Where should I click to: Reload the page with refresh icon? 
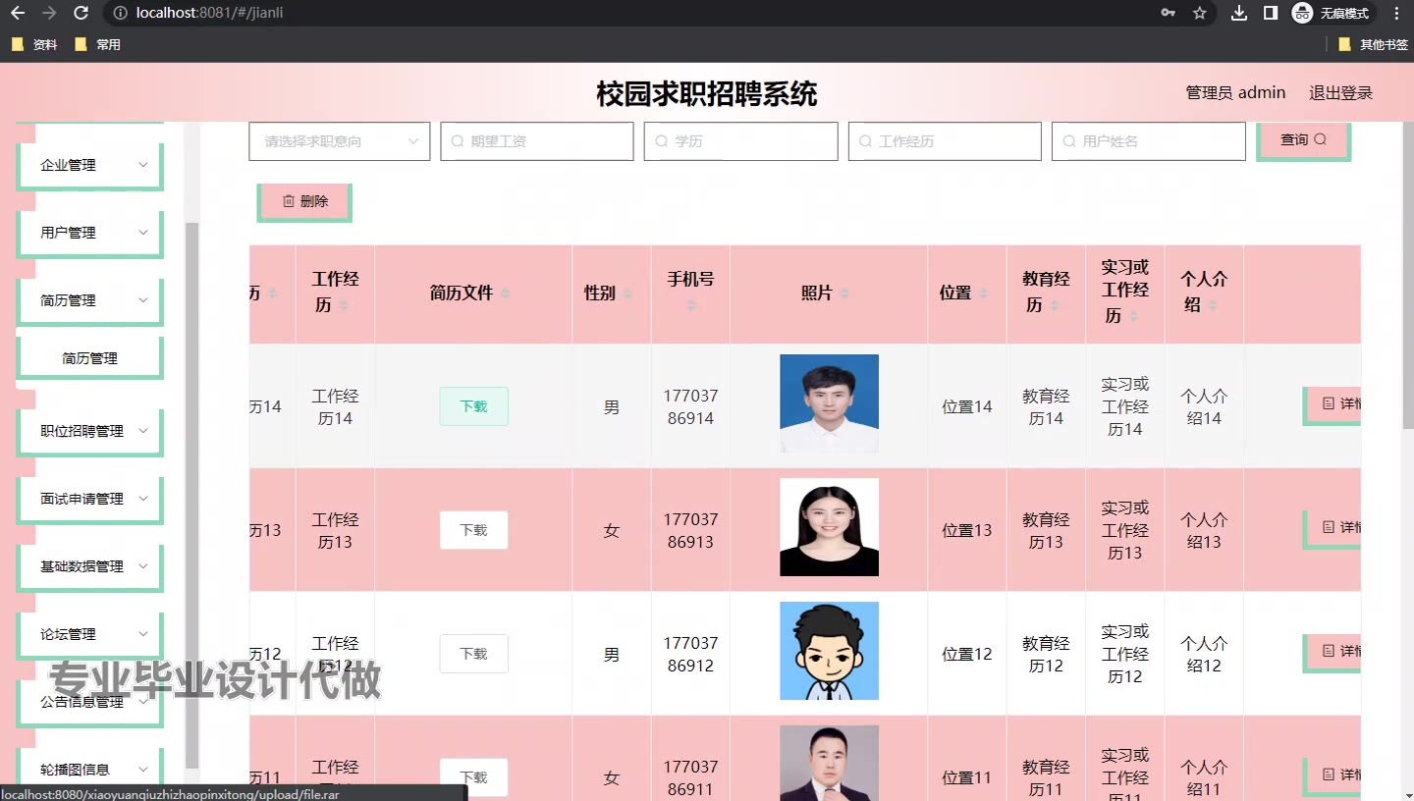[x=82, y=13]
